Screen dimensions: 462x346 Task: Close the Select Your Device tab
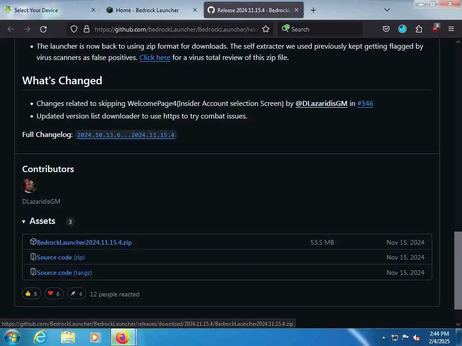click(x=93, y=10)
